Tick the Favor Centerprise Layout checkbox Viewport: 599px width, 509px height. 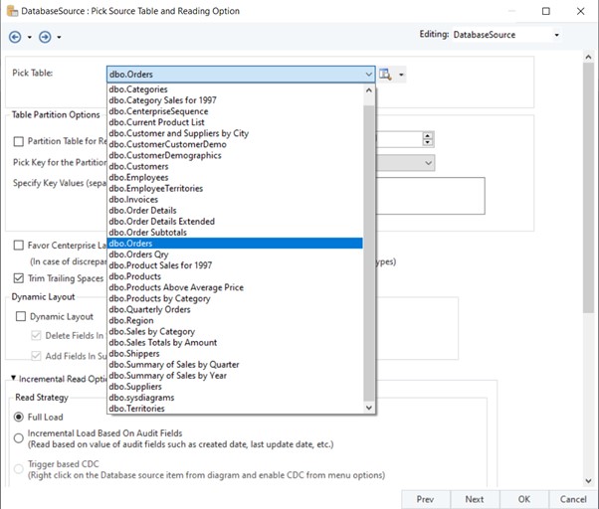click(x=19, y=245)
